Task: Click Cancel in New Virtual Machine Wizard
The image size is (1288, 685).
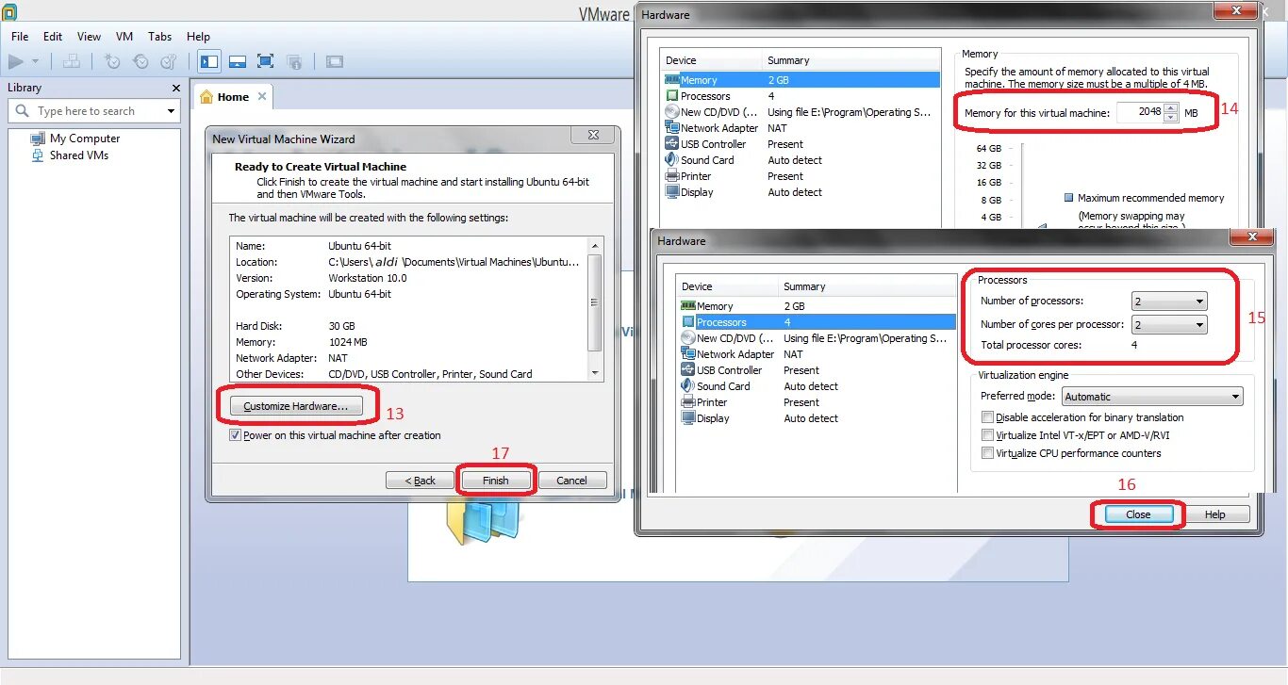Action: [572, 481]
